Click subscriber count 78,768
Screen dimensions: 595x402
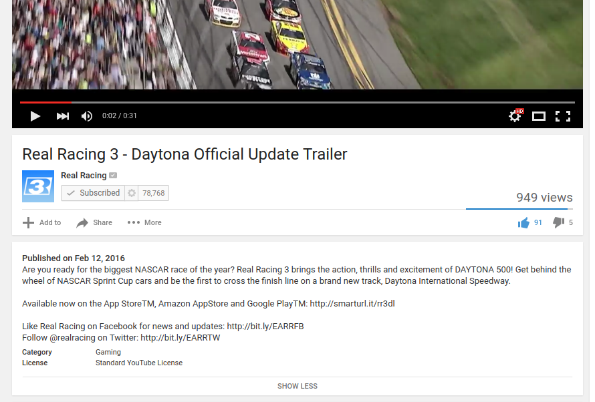154,193
